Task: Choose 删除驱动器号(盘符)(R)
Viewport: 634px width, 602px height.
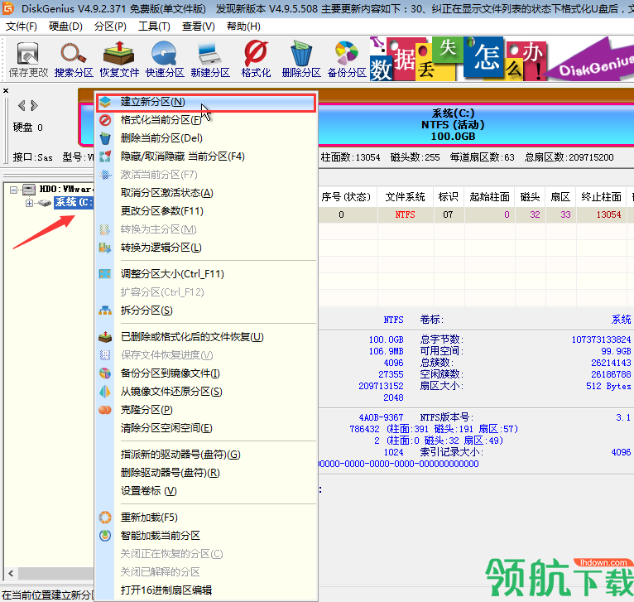Action: (x=206, y=473)
